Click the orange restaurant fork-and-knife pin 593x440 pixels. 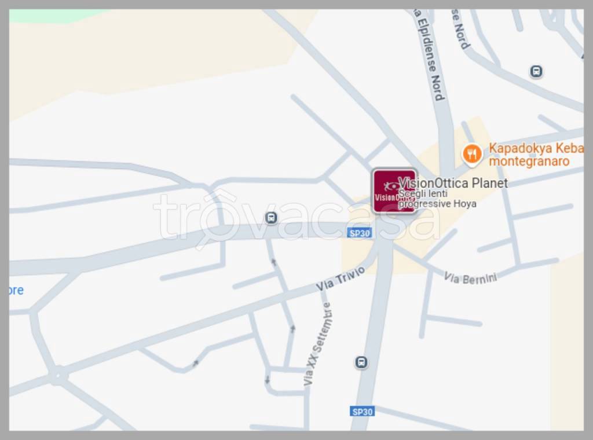pyautogui.click(x=472, y=155)
